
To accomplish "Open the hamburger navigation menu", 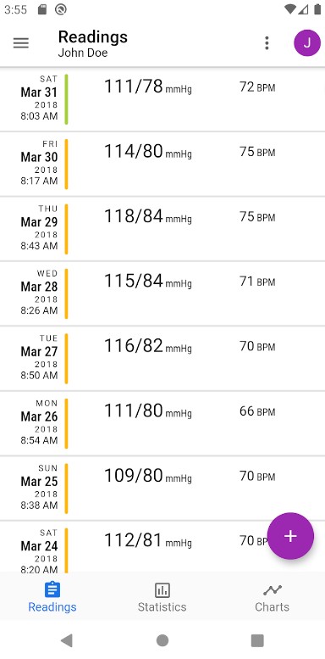I will click(x=20, y=43).
